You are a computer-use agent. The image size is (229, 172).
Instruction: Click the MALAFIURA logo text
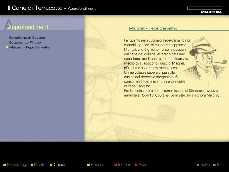(211, 12)
